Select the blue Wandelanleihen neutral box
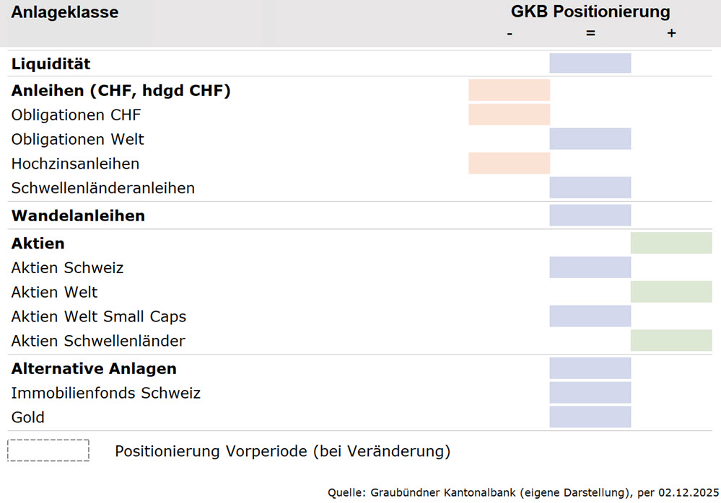Viewport: 721px width, 503px height. [x=590, y=215]
